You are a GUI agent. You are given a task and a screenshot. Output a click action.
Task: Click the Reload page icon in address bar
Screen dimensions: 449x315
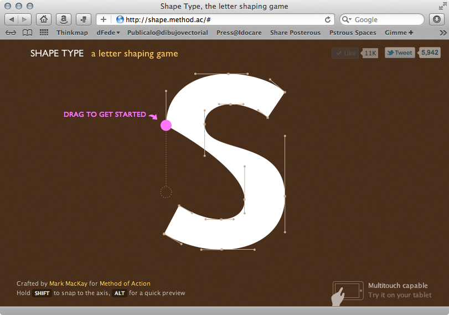[x=328, y=19]
